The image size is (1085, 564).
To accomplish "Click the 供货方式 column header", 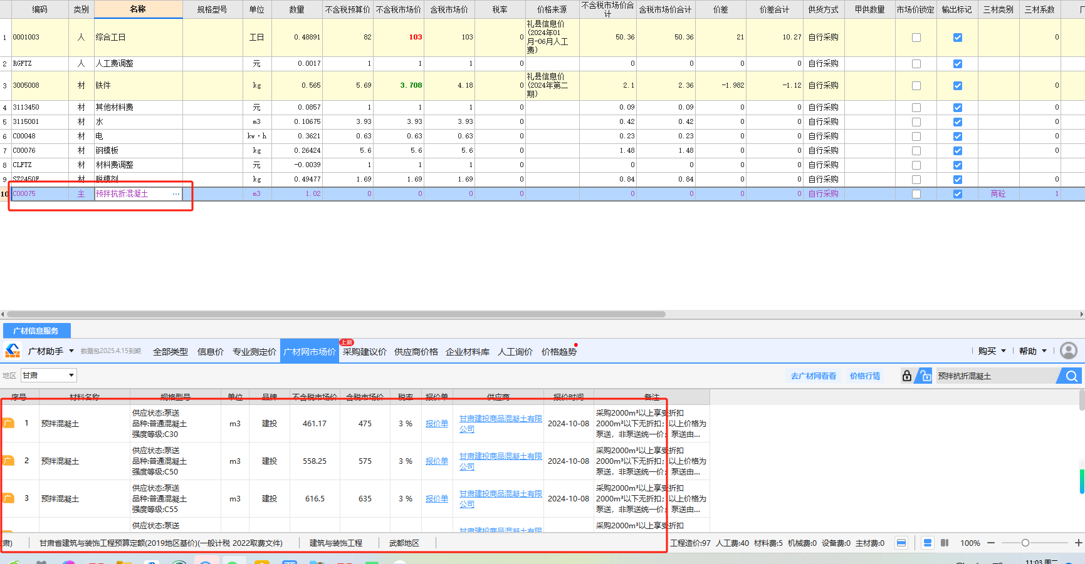I will [x=823, y=9].
